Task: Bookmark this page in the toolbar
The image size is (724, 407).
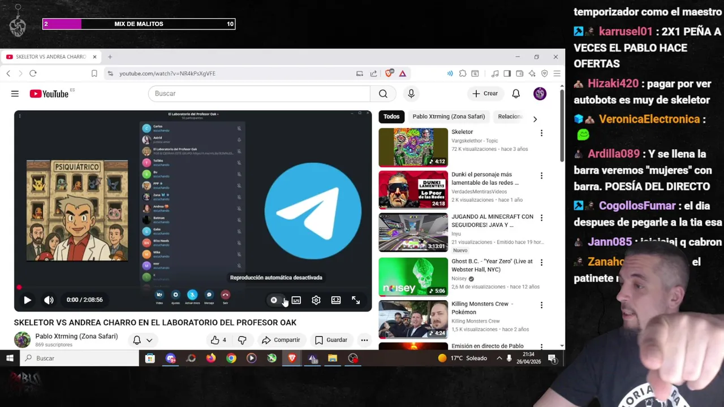Action: click(x=94, y=73)
